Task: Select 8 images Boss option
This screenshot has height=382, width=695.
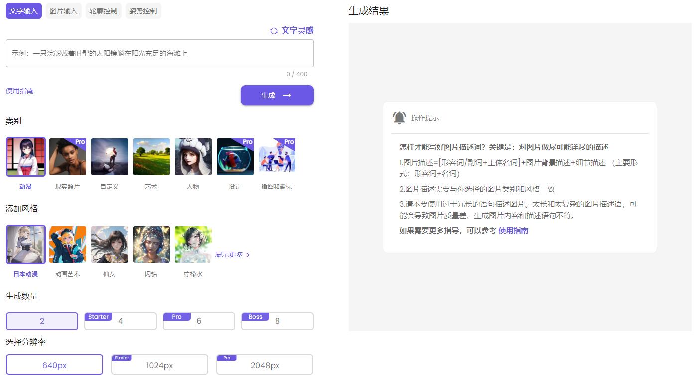Action: 278,321
